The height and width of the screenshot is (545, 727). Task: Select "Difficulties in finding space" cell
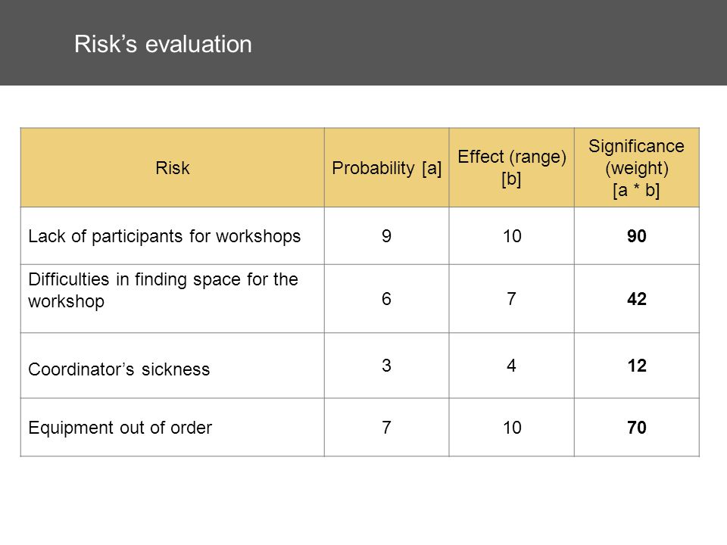coord(173,298)
